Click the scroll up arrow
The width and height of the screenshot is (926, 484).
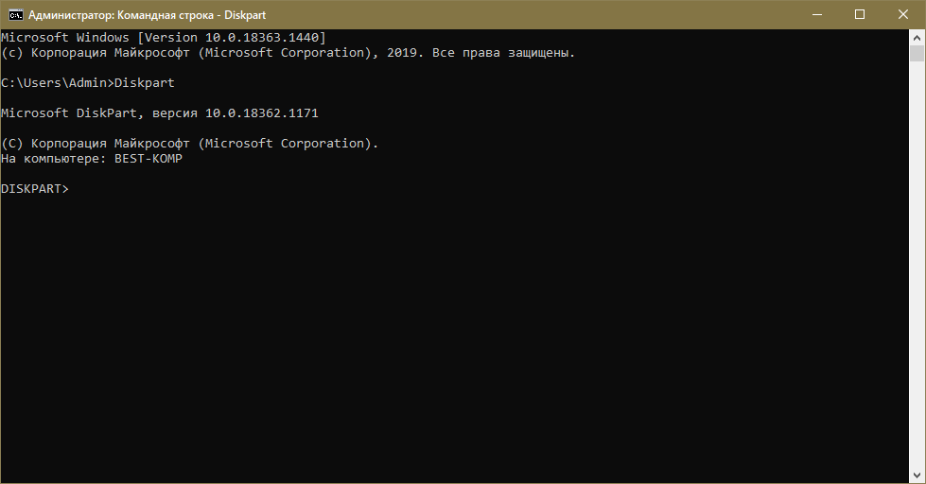[917, 38]
